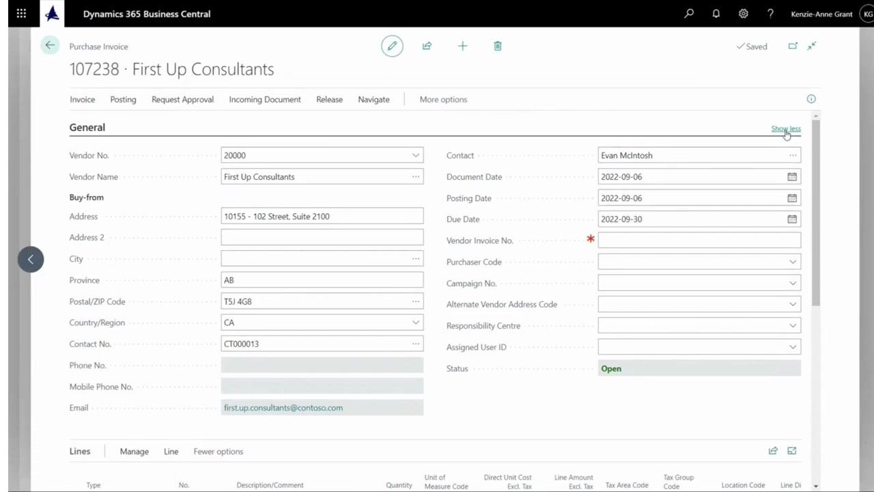874x492 pixels.
Task: Expand the Purchaser Code dropdown
Action: pyautogui.click(x=793, y=262)
